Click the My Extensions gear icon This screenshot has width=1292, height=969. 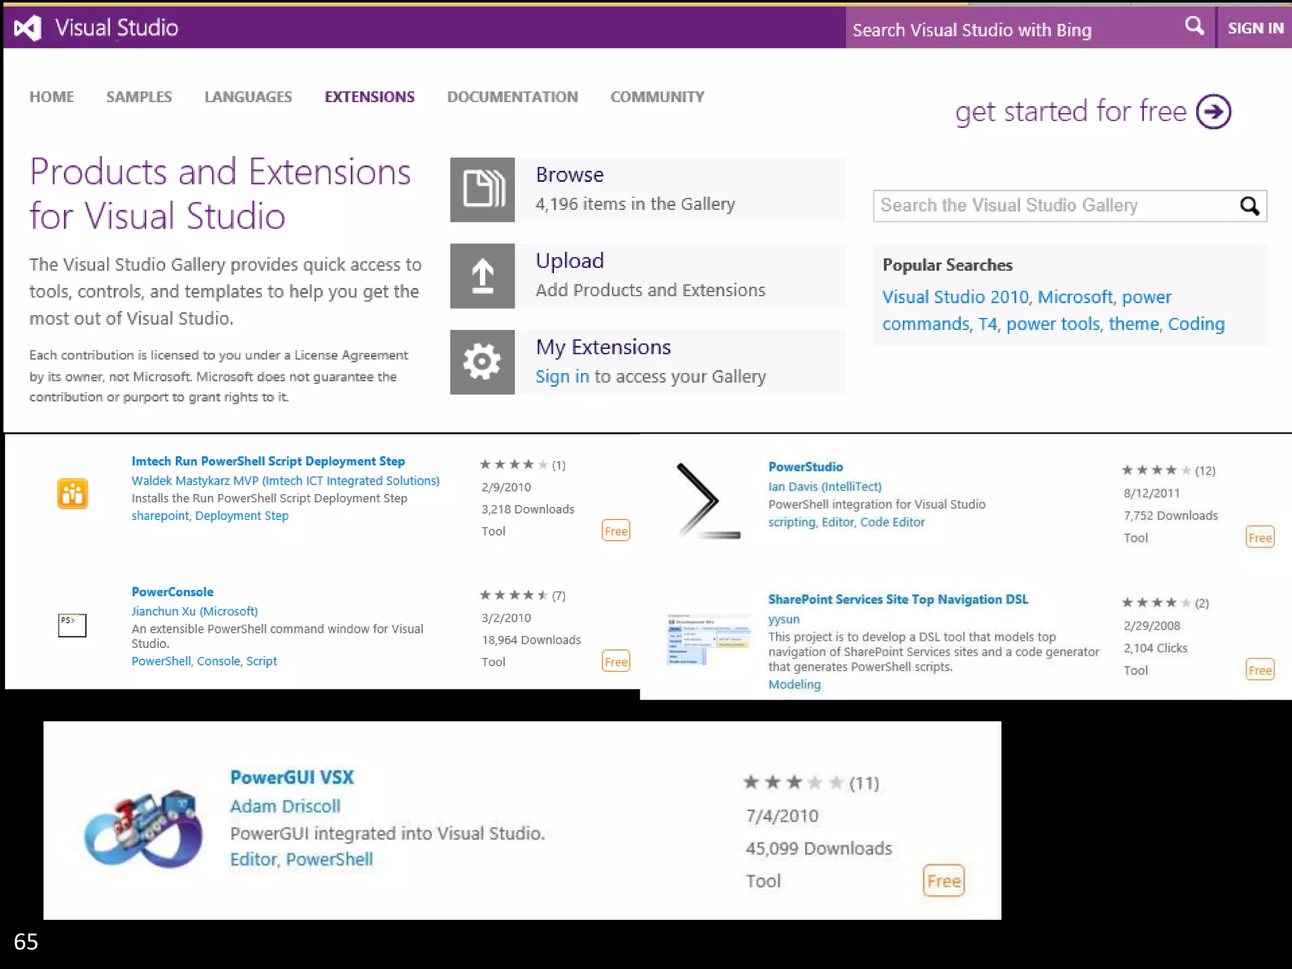(x=483, y=362)
